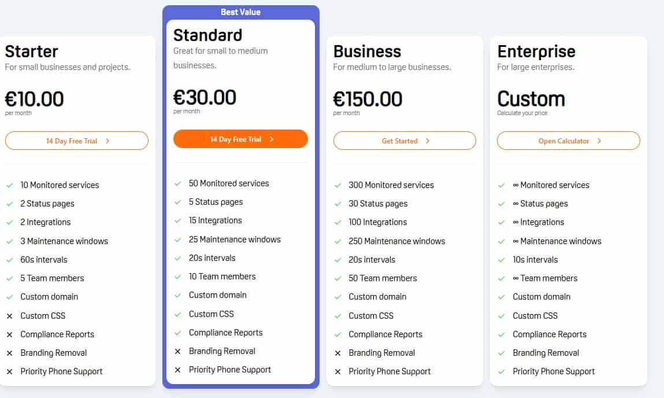Image resolution: width=664 pixels, height=398 pixels.
Task: Start the 14 Day Free Trial for Starter
Action: [77, 141]
